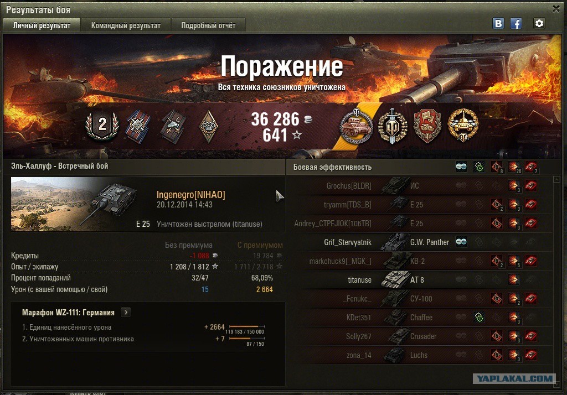Screen dimensions: 567x395
Task: Close the Результаты боя window
Action: [556, 9]
